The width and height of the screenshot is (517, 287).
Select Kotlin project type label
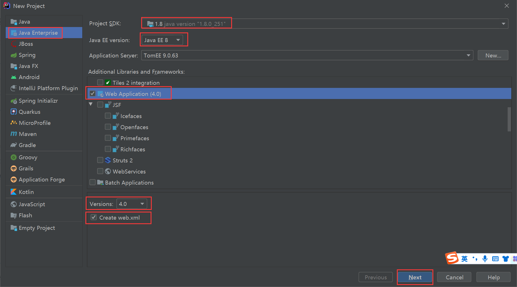(x=26, y=192)
